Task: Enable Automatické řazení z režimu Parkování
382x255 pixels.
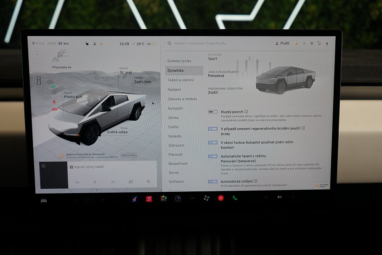Action: click(213, 156)
